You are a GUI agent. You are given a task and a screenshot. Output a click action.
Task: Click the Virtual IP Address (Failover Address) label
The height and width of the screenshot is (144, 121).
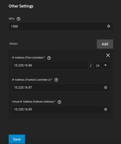[x=34, y=102]
